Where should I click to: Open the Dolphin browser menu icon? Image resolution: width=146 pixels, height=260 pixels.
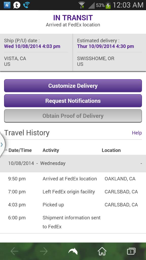(73, 252)
